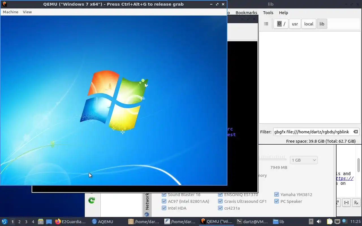The image size is (362, 226).
Task: Switch to E2Guardian Firefox taskbar window
Action: pos(71,222)
